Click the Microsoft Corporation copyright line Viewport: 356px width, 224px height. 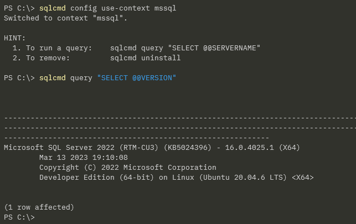click(x=127, y=167)
